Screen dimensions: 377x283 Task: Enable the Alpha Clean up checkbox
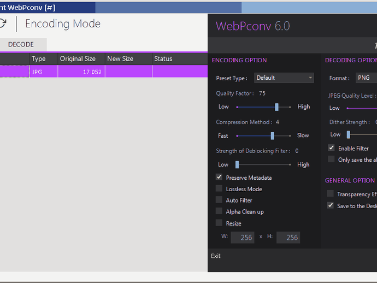[219, 211]
